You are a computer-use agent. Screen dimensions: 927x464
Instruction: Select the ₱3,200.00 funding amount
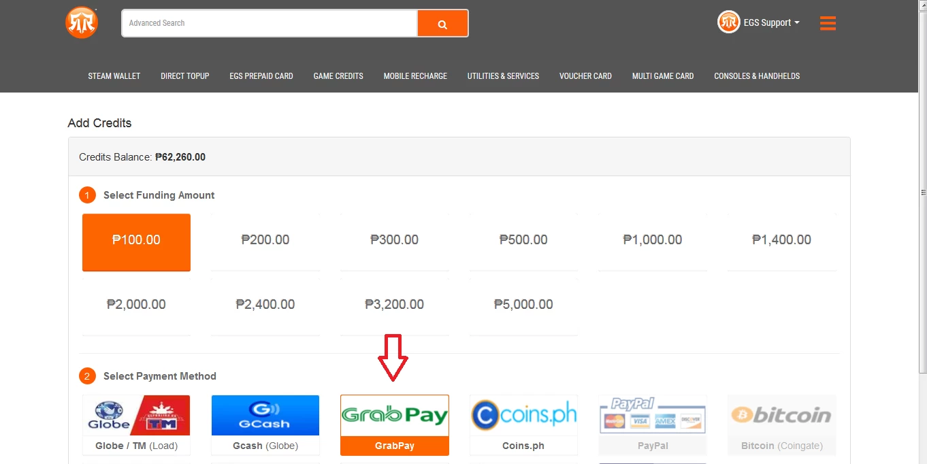(x=395, y=307)
